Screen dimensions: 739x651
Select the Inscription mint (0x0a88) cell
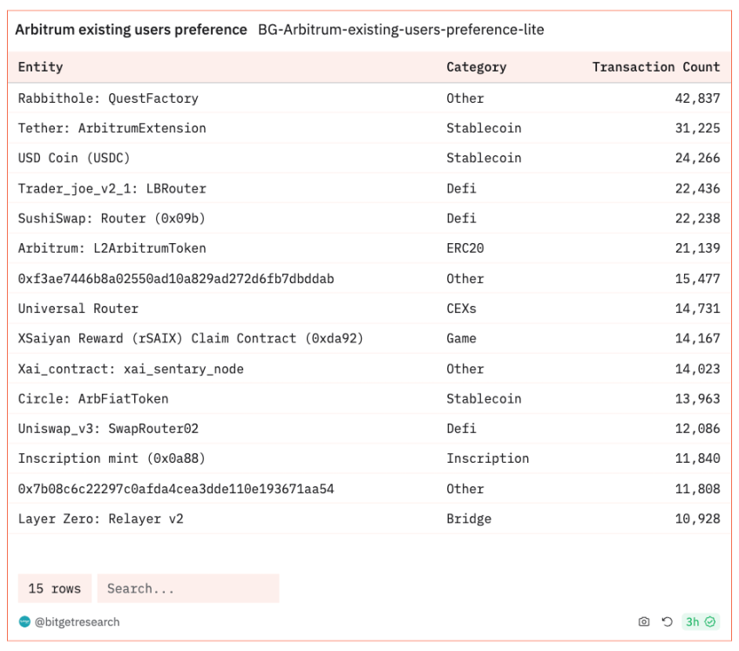(112, 458)
